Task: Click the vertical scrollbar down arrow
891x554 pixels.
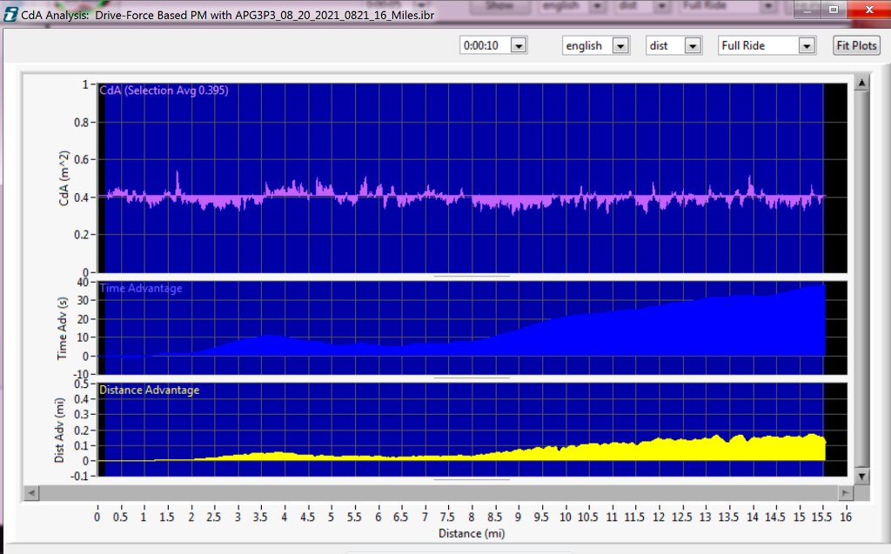Action: click(x=862, y=477)
